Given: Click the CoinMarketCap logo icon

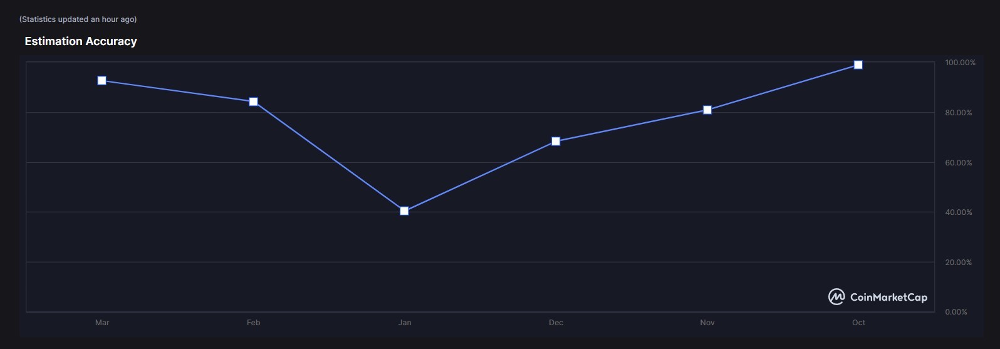Looking at the screenshot, I should (x=836, y=297).
